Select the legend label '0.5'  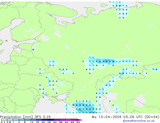click(x=9, y=122)
